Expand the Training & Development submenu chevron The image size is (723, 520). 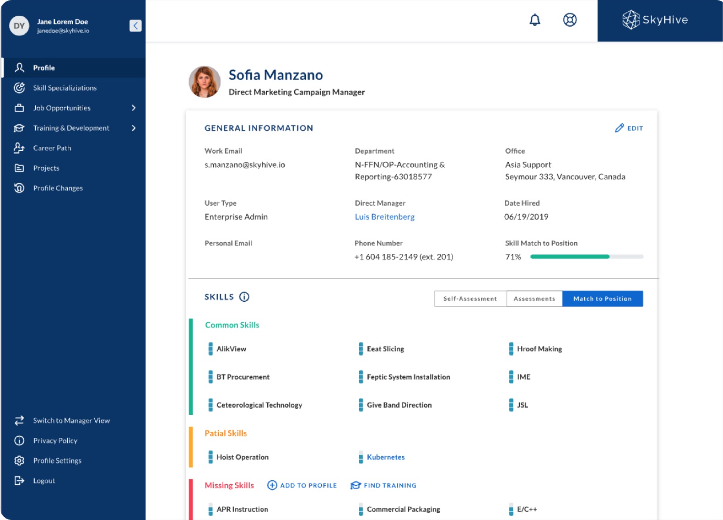tap(133, 128)
